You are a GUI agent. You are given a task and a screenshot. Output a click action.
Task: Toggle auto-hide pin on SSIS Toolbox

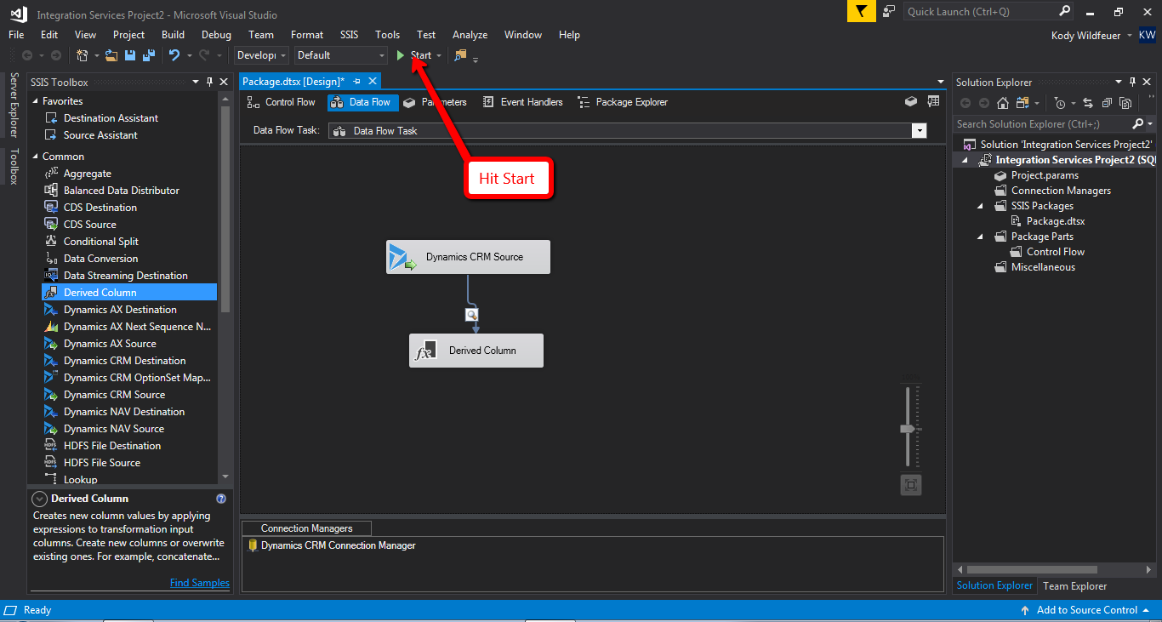[x=210, y=82]
